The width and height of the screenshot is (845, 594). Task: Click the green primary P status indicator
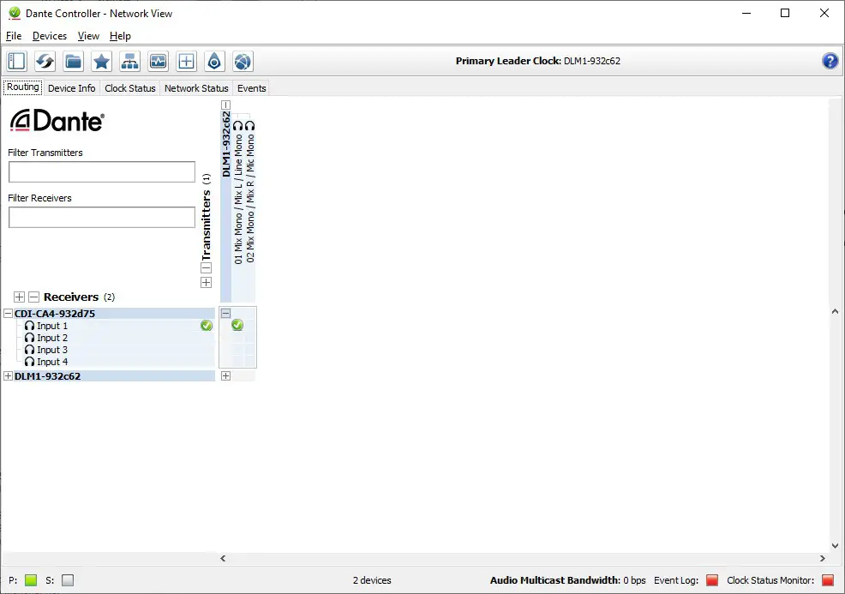point(31,580)
